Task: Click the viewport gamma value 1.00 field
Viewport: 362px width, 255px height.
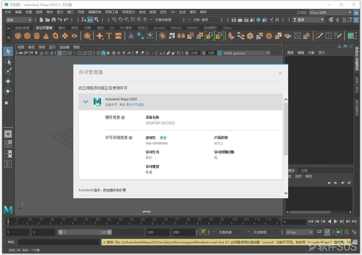Action: (211, 53)
